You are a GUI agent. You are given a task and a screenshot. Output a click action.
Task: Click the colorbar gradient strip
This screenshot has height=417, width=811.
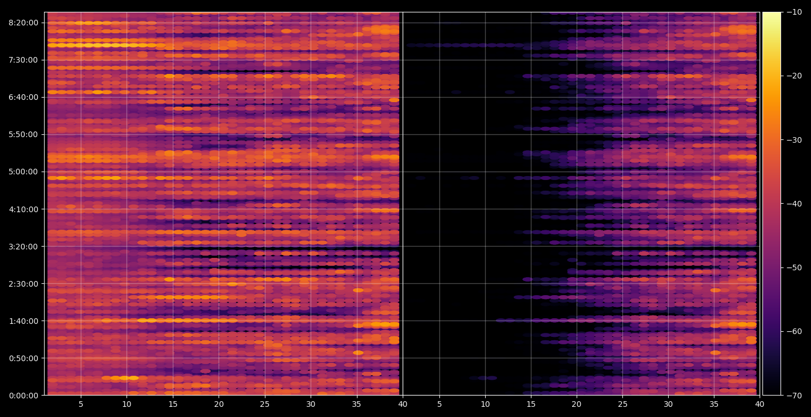tap(771, 204)
